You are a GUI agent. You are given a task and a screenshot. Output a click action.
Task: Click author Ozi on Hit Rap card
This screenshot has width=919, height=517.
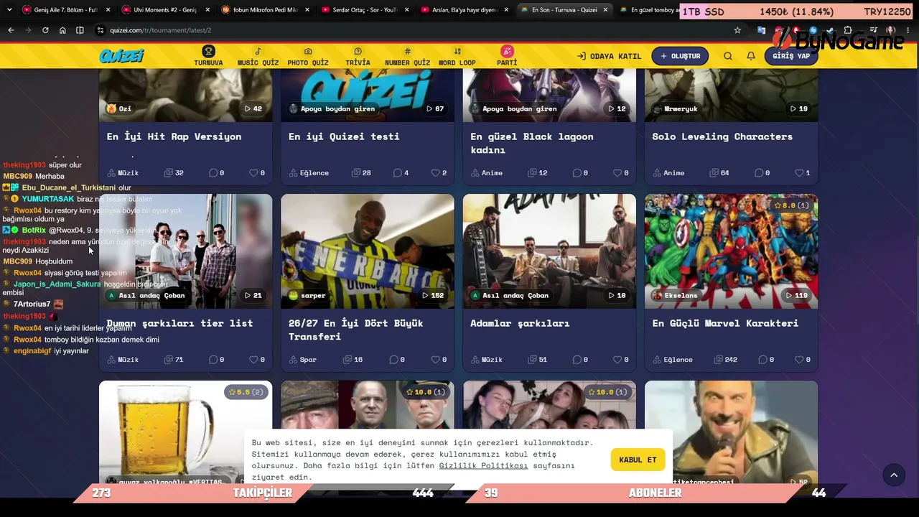(x=119, y=108)
